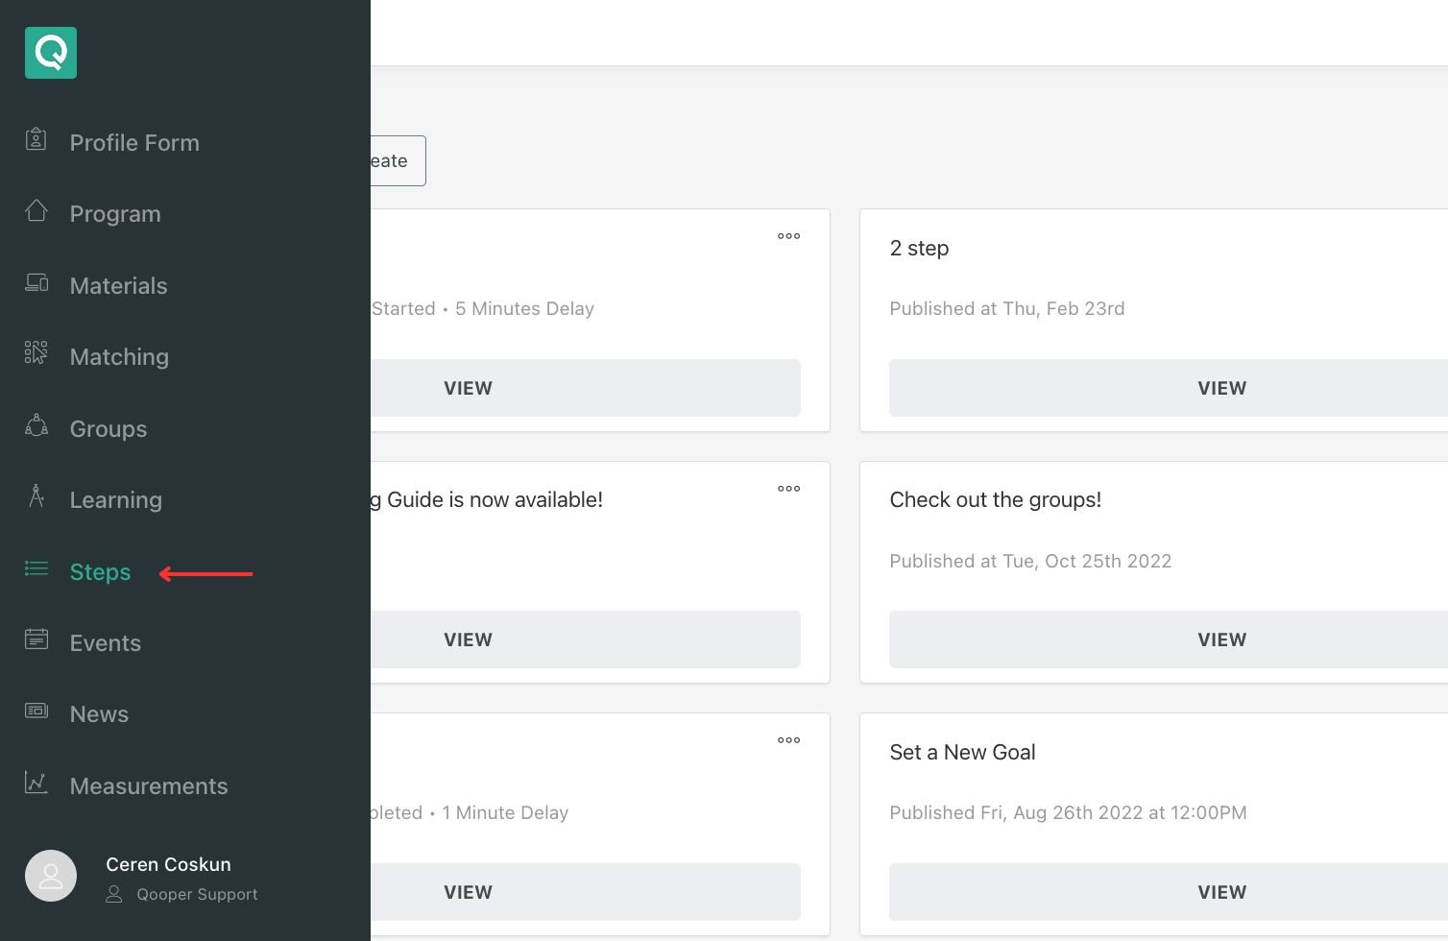Click VIEW on Set a New Goal

pos(1221,891)
